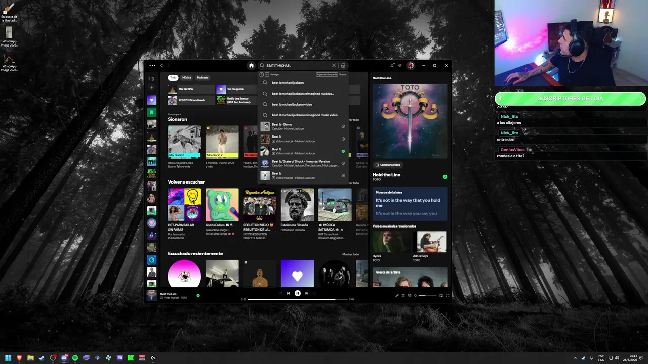648x364 pixels.
Task: Open SUSCRIPTORES DEL DIA banner
Action: pyautogui.click(x=570, y=98)
